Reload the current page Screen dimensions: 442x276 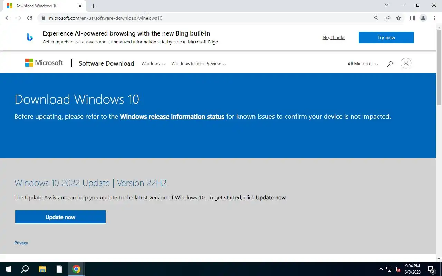click(x=30, y=18)
